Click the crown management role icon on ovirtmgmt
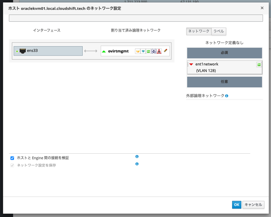This screenshot has height=217, width=271. click(x=138, y=51)
